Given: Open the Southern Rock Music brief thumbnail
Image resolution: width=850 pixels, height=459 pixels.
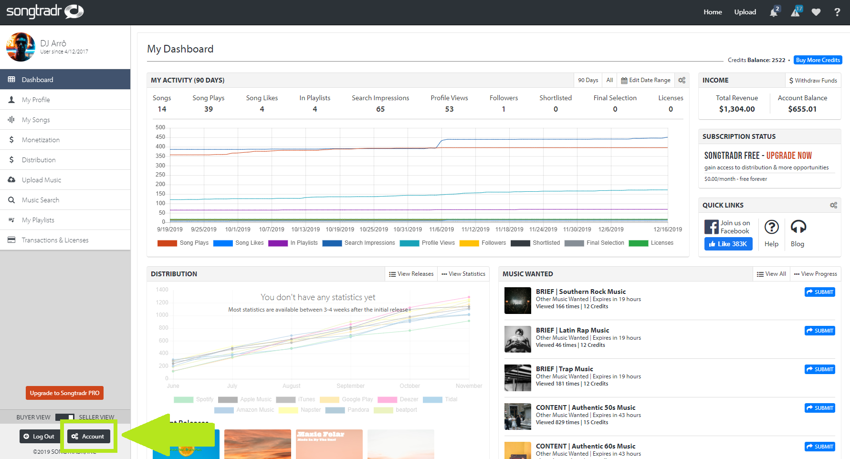Looking at the screenshot, I should (x=517, y=301).
